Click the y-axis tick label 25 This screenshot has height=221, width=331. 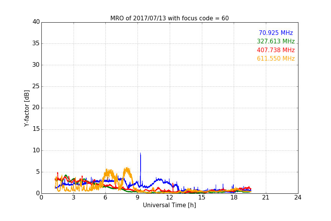click(36, 86)
